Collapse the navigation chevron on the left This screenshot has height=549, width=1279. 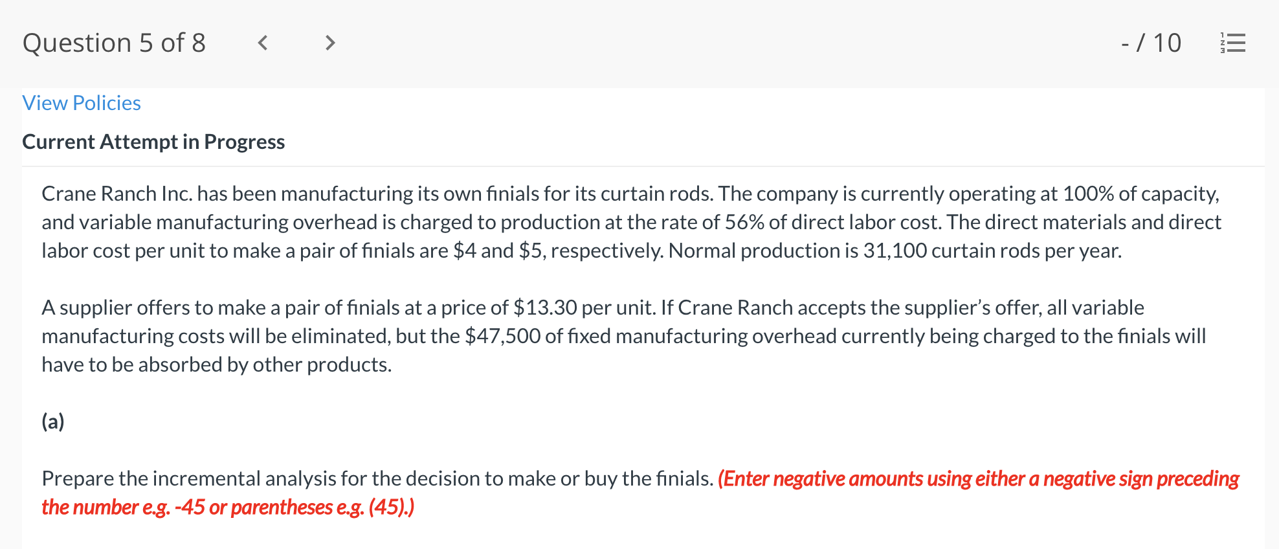click(x=263, y=43)
